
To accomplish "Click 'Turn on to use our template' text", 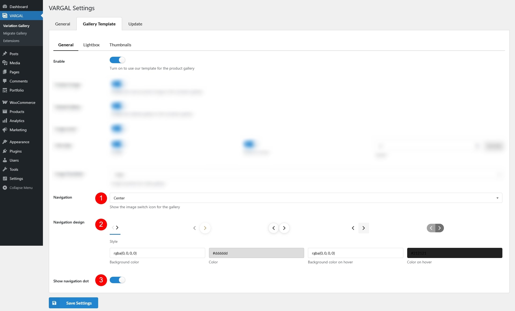I will (x=152, y=68).
